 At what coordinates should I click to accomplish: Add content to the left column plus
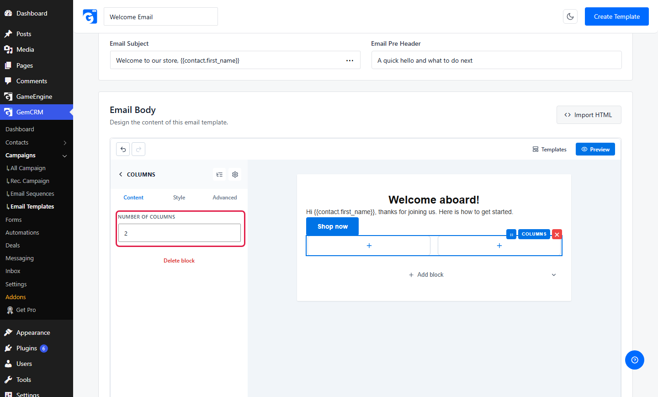pyautogui.click(x=369, y=246)
